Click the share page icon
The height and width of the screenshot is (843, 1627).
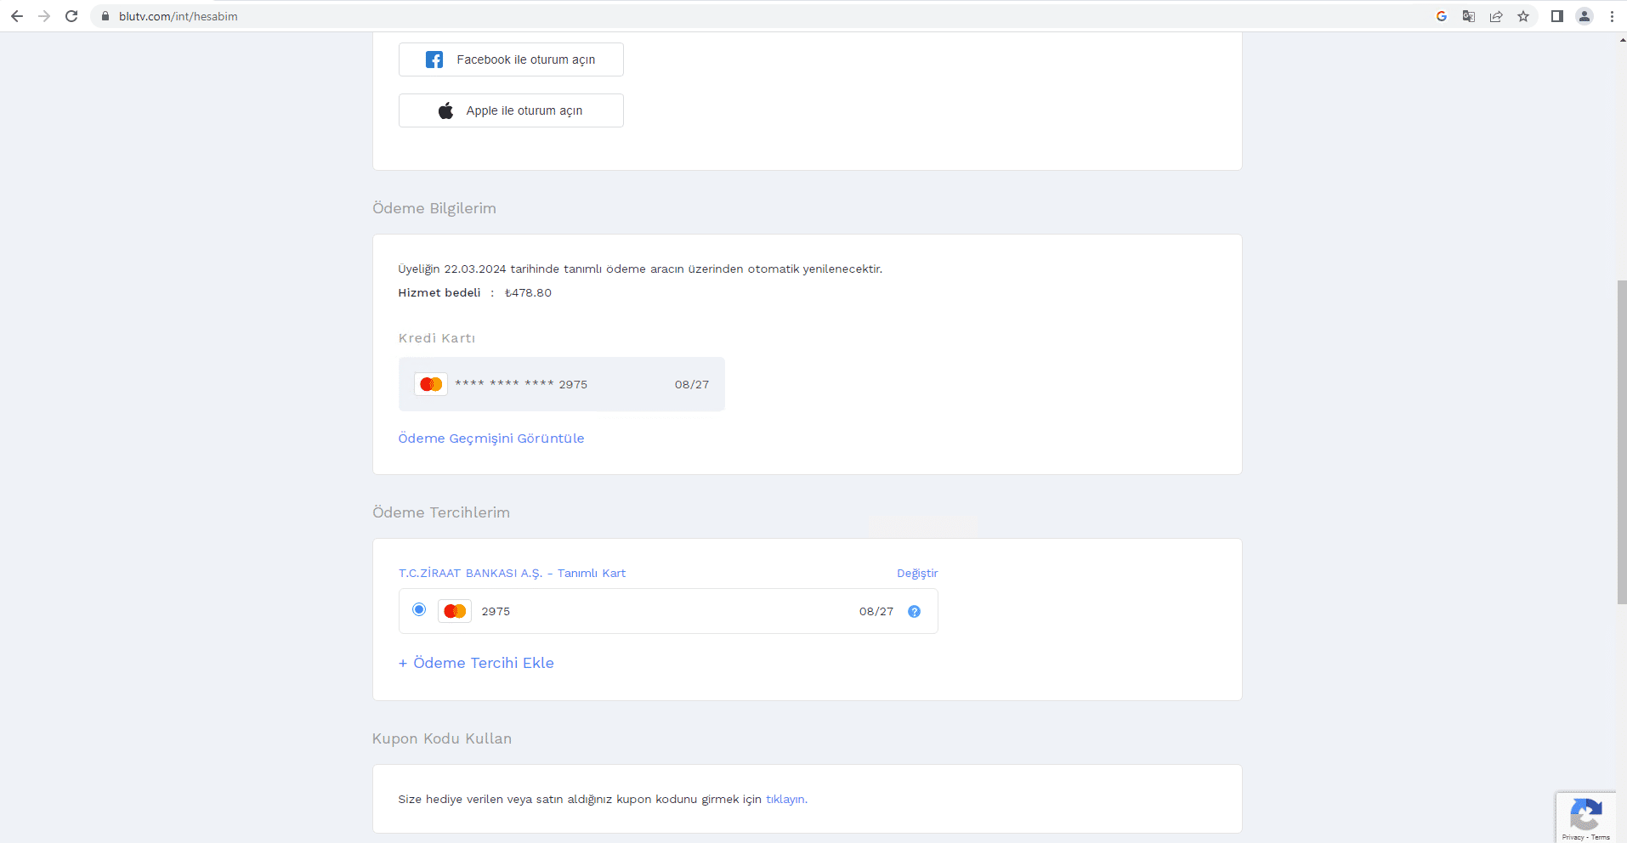point(1496,16)
